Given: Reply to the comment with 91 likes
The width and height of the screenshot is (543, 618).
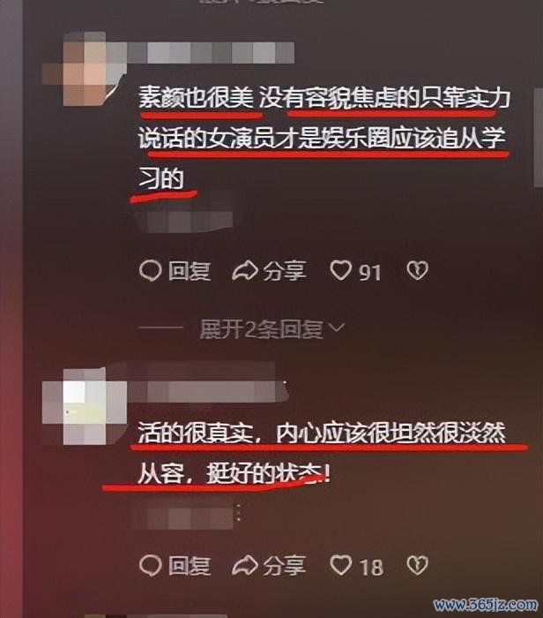Looking at the screenshot, I should pyautogui.click(x=175, y=271).
